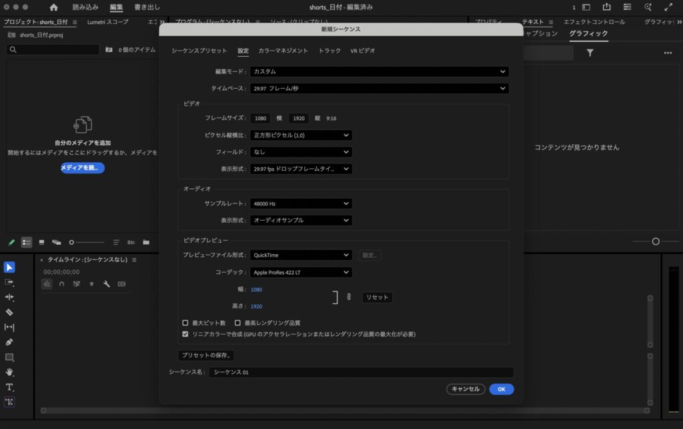The image size is (683, 429).
Task: Switch to the シーケンスプリセット tab
Action: [x=199, y=51]
